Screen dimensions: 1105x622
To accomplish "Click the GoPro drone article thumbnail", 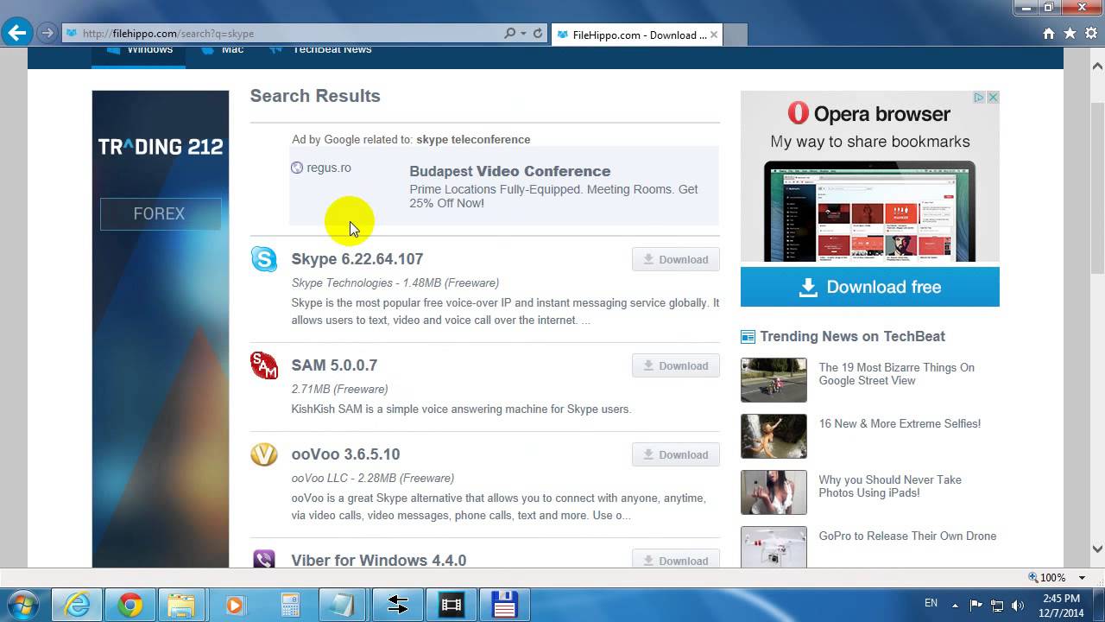I will (773, 547).
